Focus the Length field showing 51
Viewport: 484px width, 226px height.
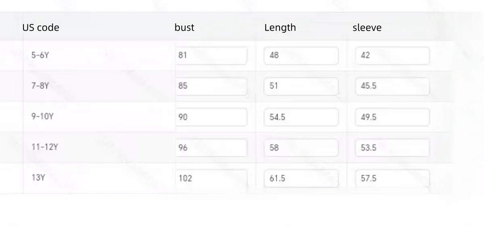(301, 86)
